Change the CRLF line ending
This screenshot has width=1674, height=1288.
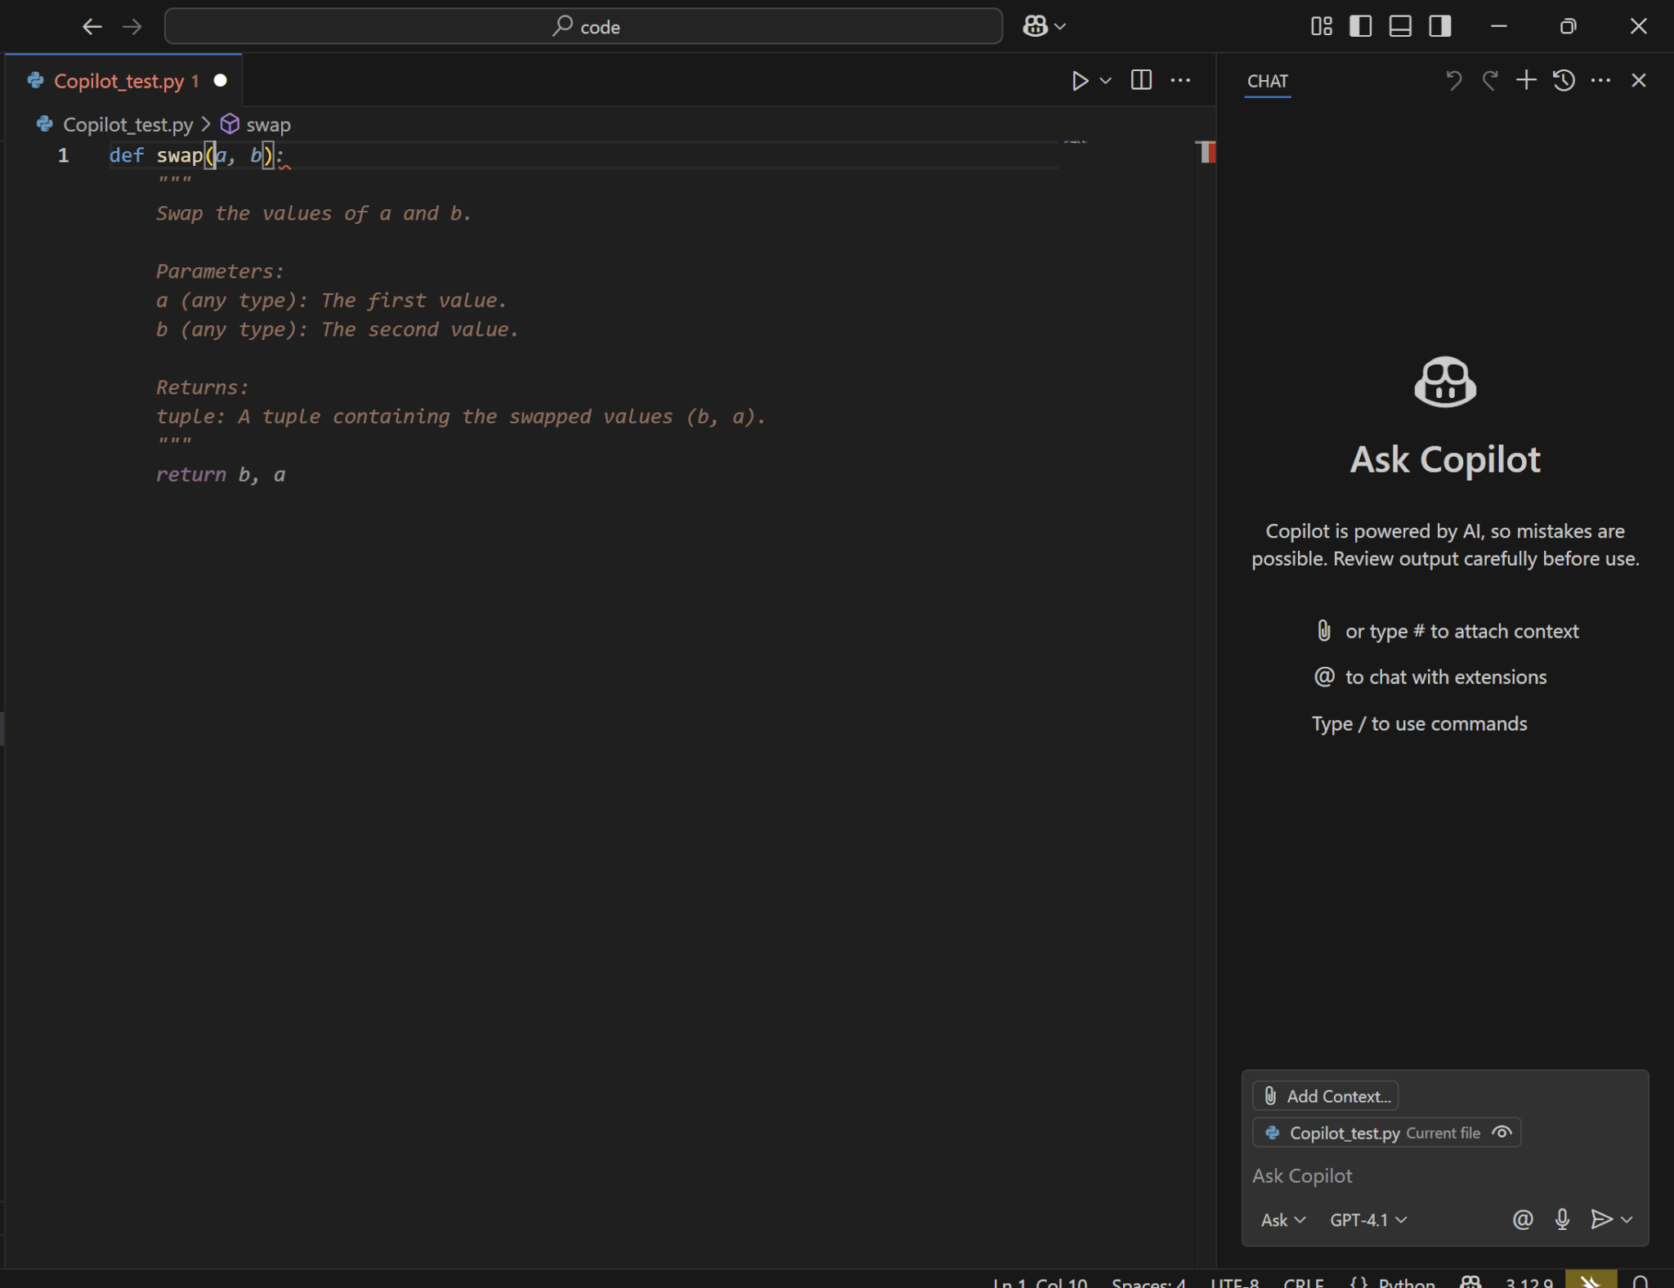coord(1304,1281)
